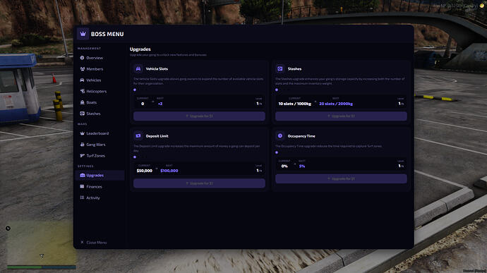Click the '10 slots / 1000kg' current value
The width and height of the screenshot is (487, 273).
pyautogui.click(x=294, y=104)
